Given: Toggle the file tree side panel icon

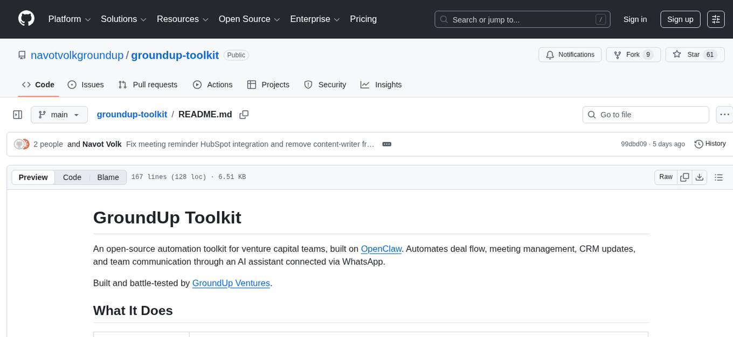Looking at the screenshot, I should click(18, 115).
